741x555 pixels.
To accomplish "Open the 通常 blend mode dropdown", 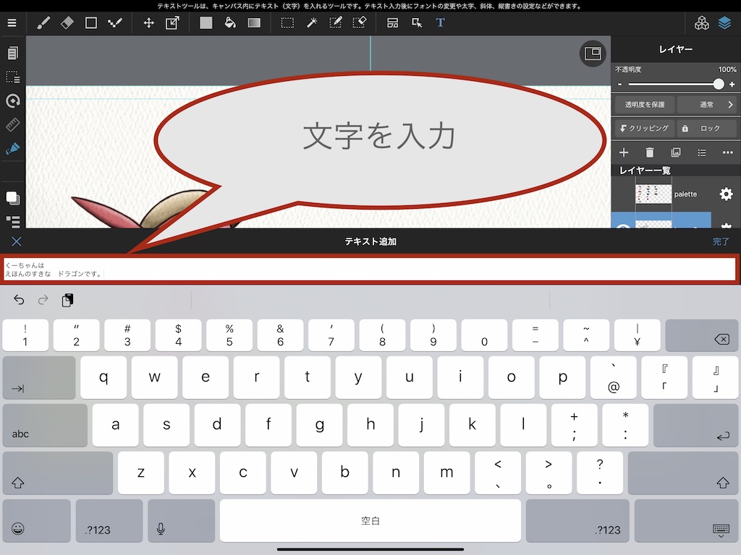I will [708, 105].
